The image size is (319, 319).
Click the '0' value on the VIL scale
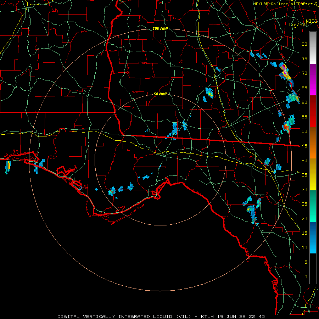306,277
